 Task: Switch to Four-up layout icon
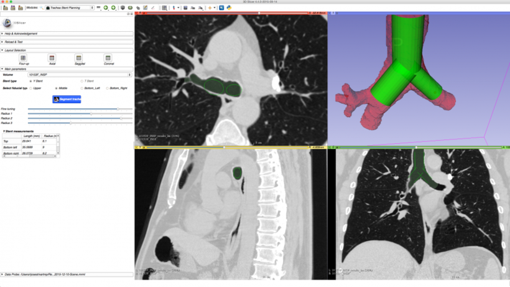click(23, 58)
